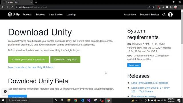Open the red extension icon in Chrome toolbar

tap(159, 7)
